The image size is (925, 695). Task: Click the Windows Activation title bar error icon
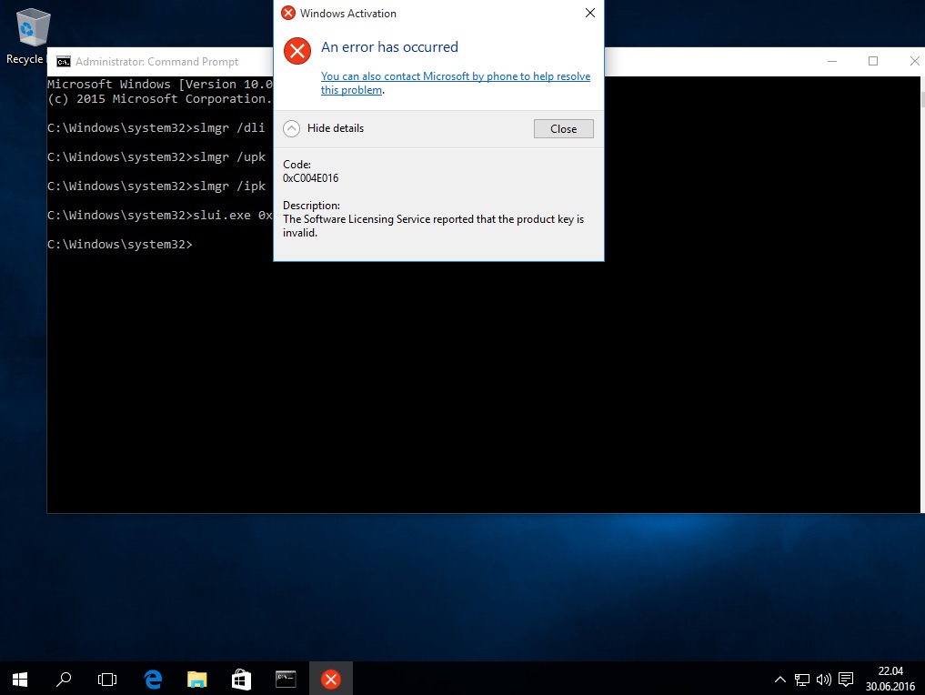(288, 13)
